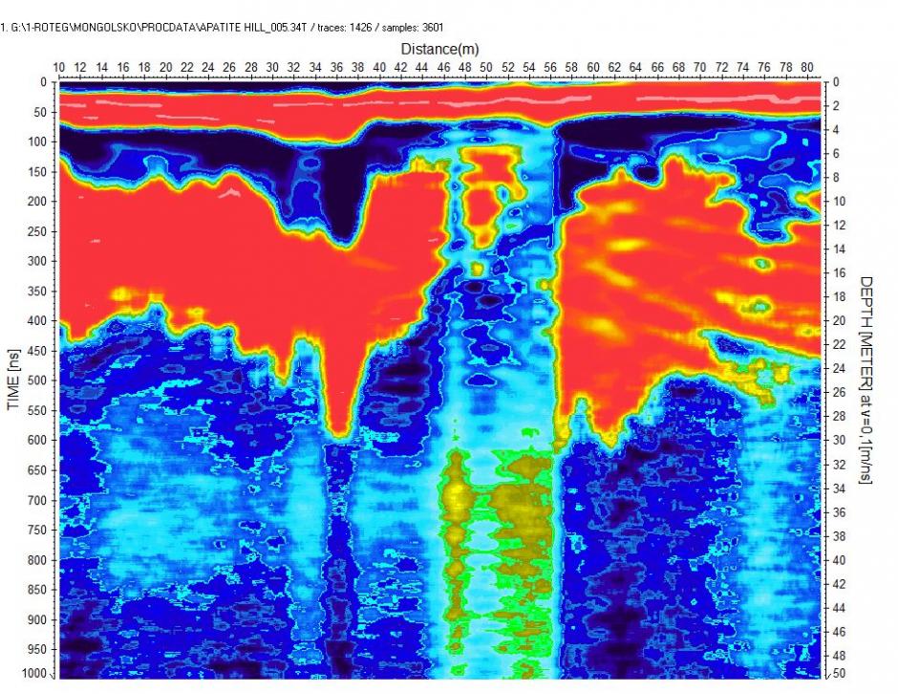
Task: Click the DEPTH [METER] axis label on right
Action: click(866, 380)
